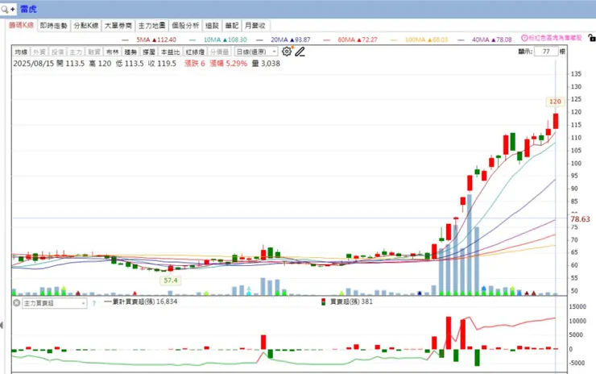Click the 78.63 price axis marker

(x=580, y=219)
